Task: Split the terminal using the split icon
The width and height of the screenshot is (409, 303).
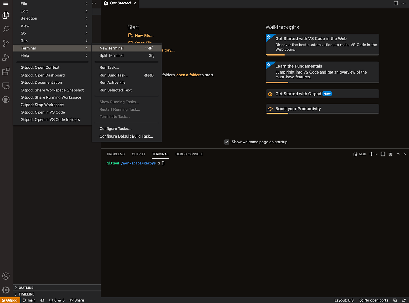Action: tap(382, 154)
